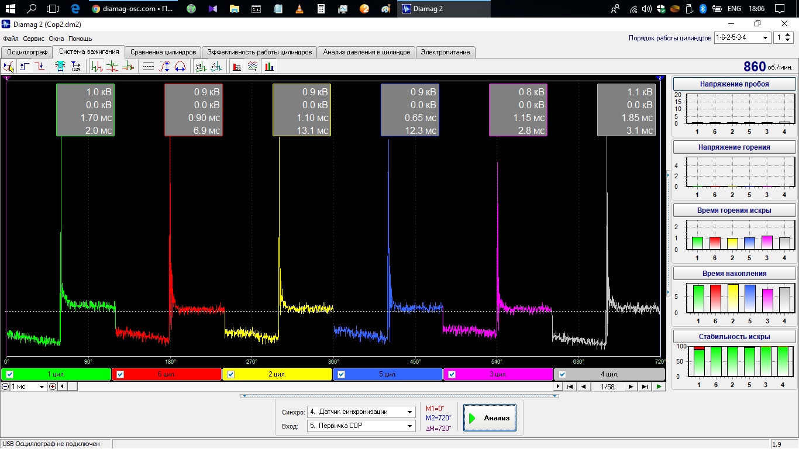Click the frame counter field 1/58
This screenshot has height=449, width=799.
pyautogui.click(x=607, y=386)
